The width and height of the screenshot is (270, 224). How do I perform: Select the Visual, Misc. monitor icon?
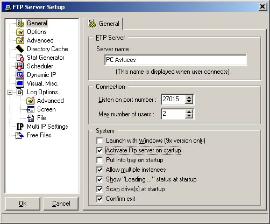tap(20, 83)
